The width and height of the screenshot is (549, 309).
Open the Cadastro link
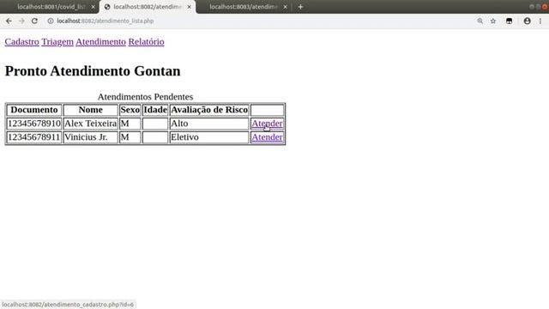22,42
